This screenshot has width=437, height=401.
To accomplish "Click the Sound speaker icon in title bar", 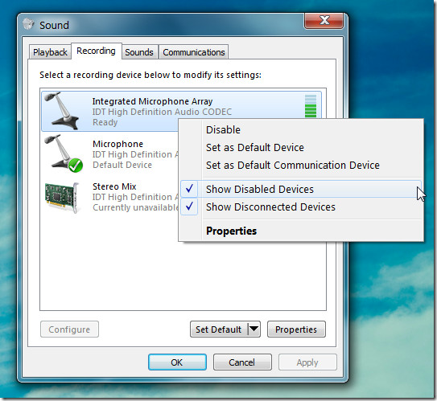I will click(28, 24).
